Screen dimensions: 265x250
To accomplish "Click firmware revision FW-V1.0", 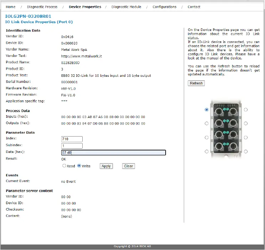I will pyautogui.click(x=68, y=95).
